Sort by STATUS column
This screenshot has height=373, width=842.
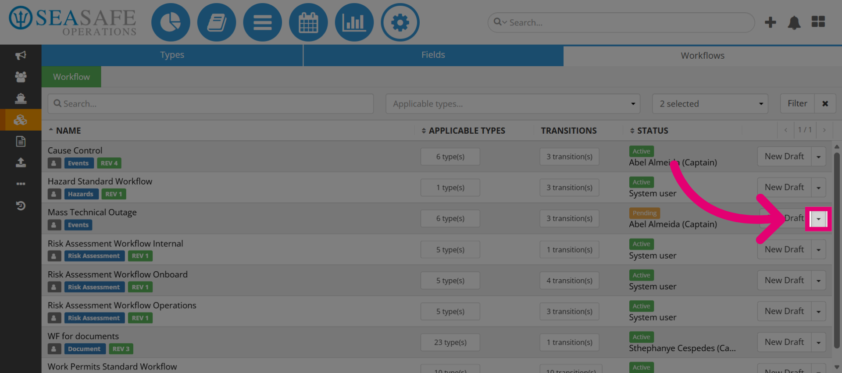(x=649, y=131)
